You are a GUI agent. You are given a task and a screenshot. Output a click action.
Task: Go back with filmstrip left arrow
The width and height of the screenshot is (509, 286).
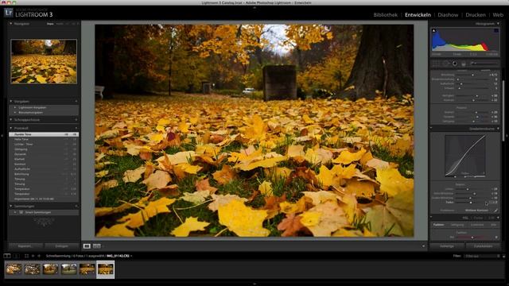pyautogui.click(x=33, y=256)
